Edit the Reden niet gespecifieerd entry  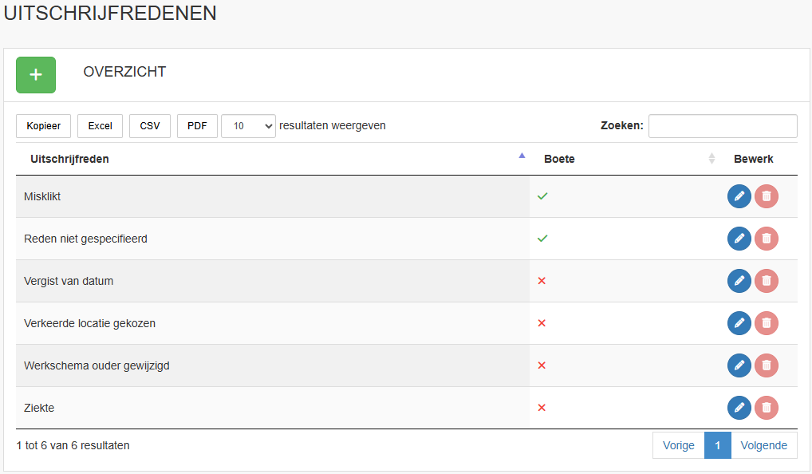click(739, 239)
